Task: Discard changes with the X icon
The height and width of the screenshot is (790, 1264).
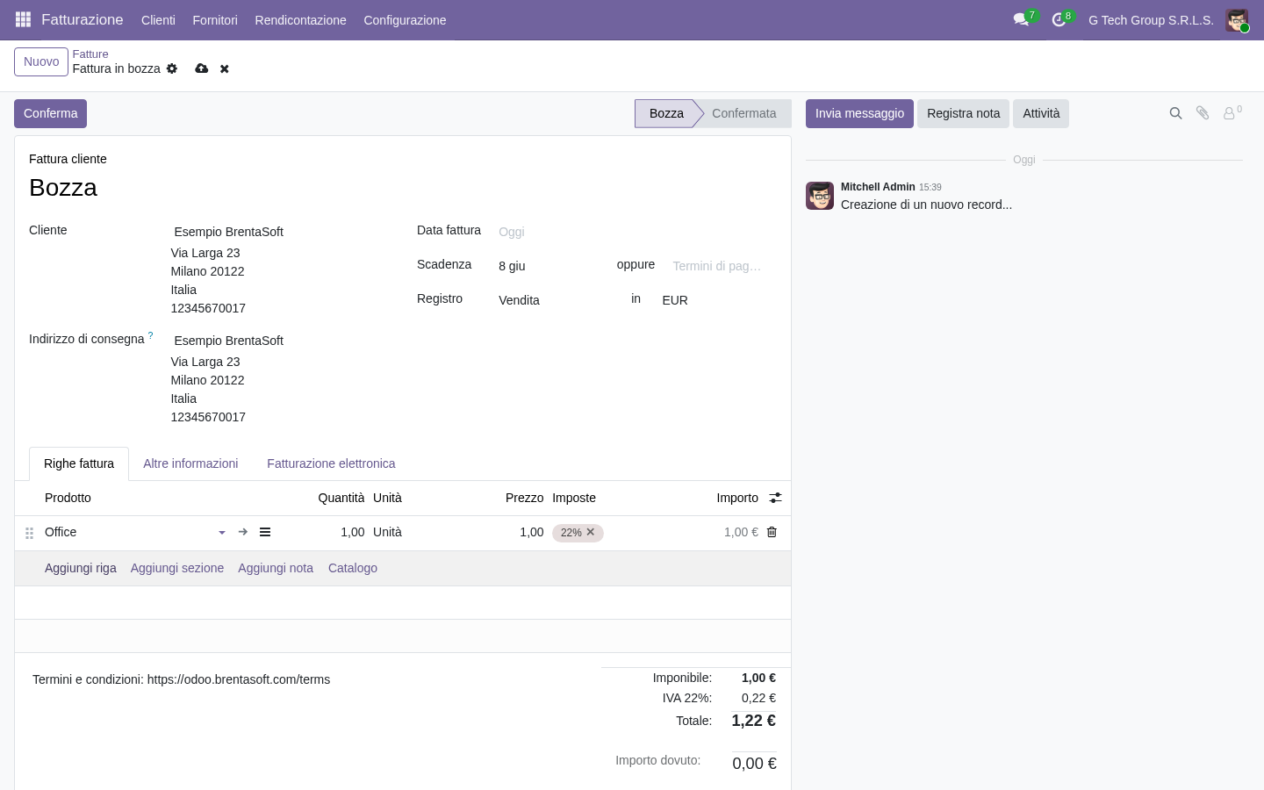Action: (225, 68)
